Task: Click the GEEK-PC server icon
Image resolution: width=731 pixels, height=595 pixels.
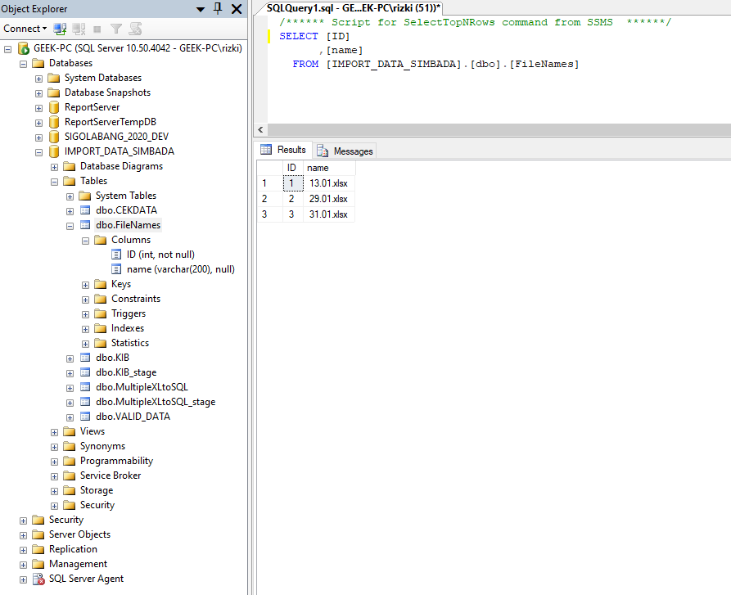Action: pyautogui.click(x=23, y=48)
